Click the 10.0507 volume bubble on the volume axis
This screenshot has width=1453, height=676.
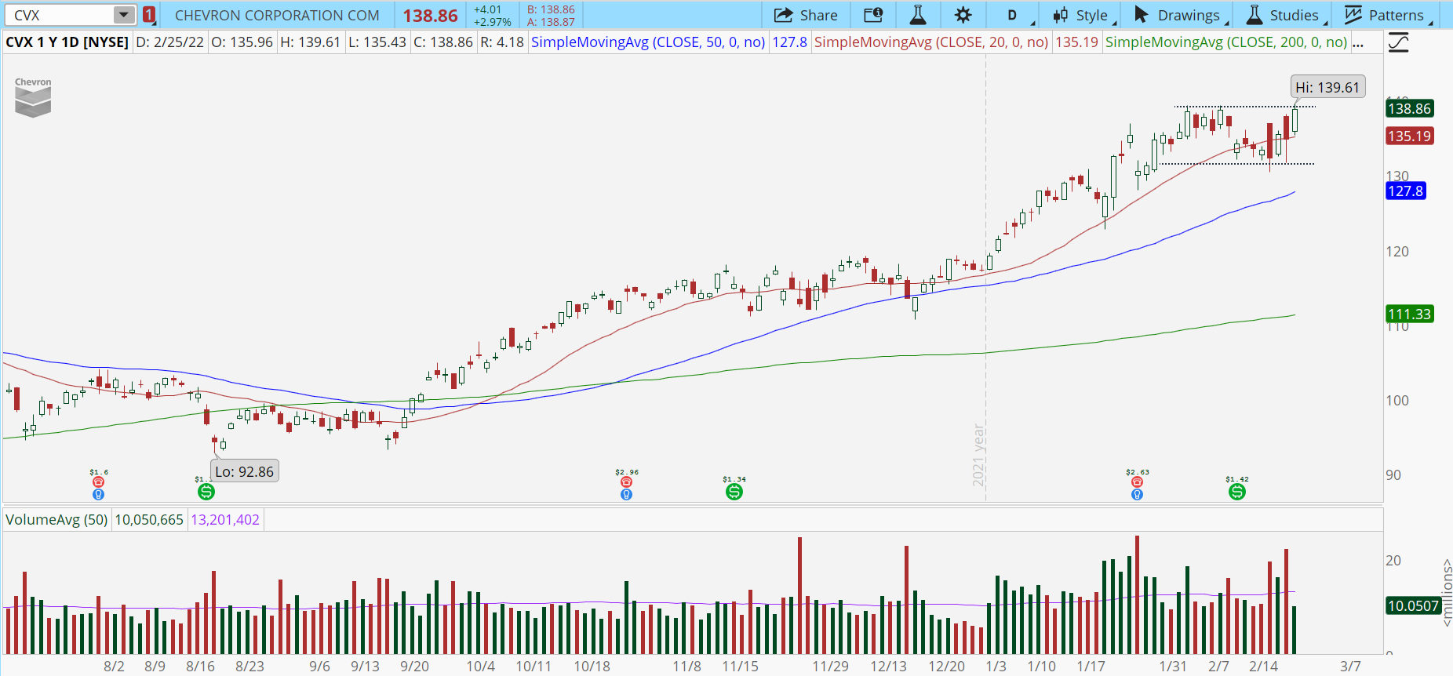pyautogui.click(x=1413, y=605)
